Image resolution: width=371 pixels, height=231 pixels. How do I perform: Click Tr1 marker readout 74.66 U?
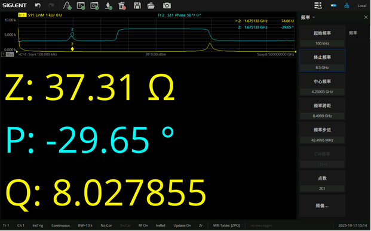coord(287,21)
